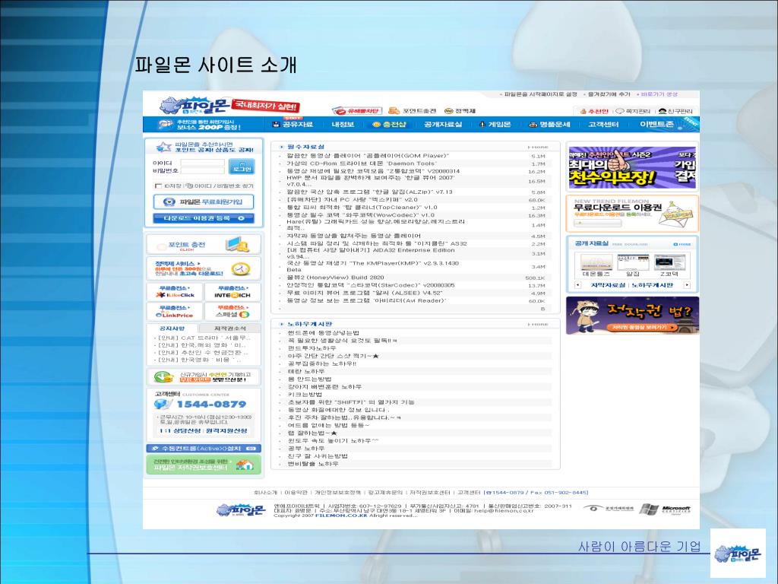778x584 pixels.
Task: Open the 게임몬 menu
Action: coord(495,124)
